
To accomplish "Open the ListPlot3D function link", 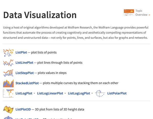I will (x=23, y=109).
